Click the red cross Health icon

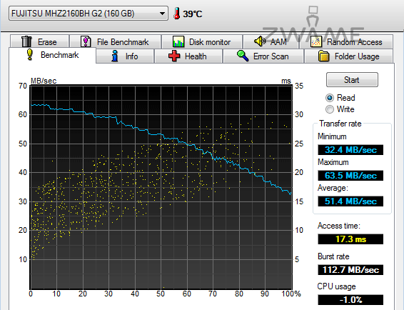coord(174,56)
